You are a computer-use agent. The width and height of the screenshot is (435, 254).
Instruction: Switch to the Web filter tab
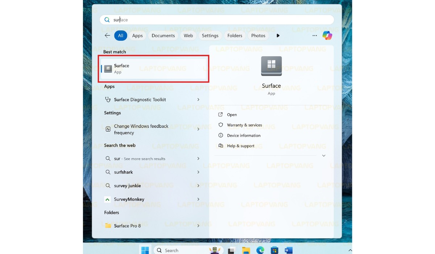pos(188,36)
